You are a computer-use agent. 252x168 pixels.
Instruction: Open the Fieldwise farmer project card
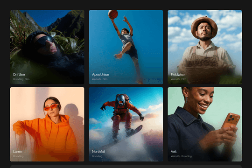tap(205, 47)
